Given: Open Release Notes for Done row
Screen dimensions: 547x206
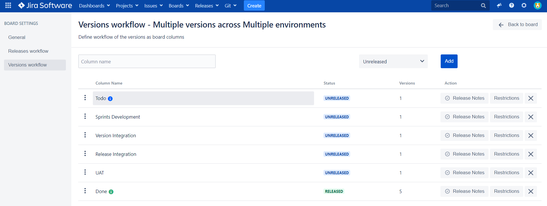Looking at the screenshot, I should coord(464,191).
